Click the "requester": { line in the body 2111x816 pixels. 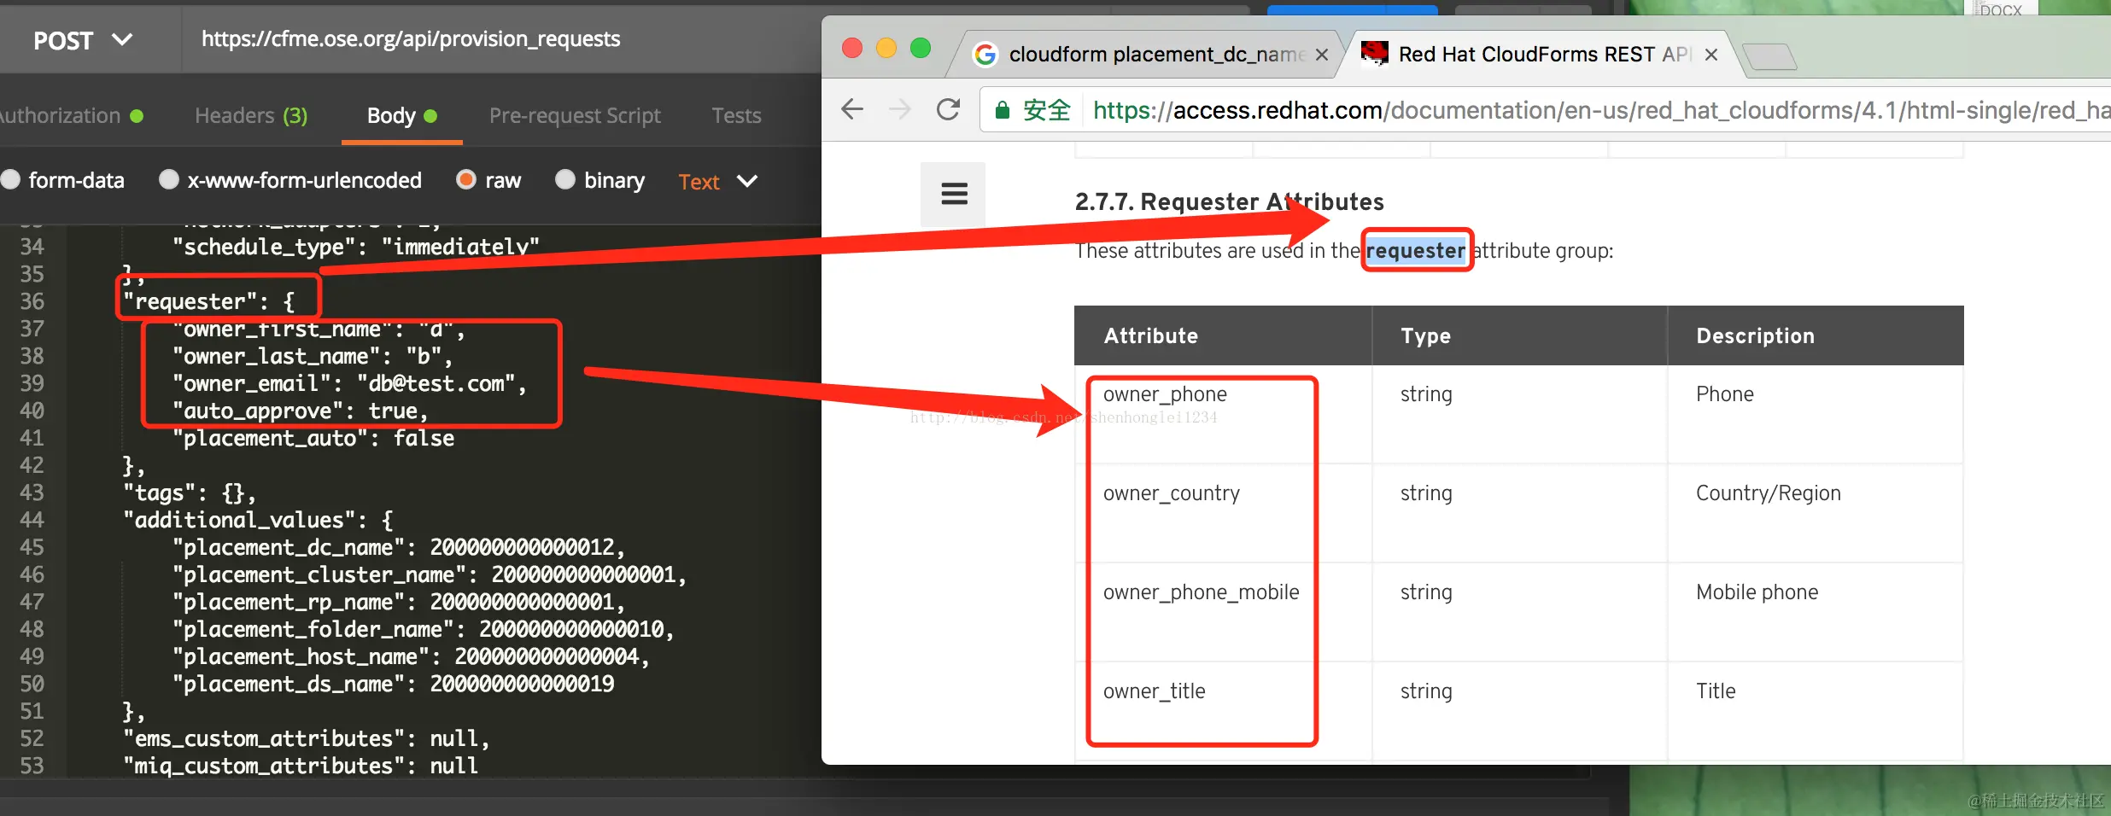(208, 301)
